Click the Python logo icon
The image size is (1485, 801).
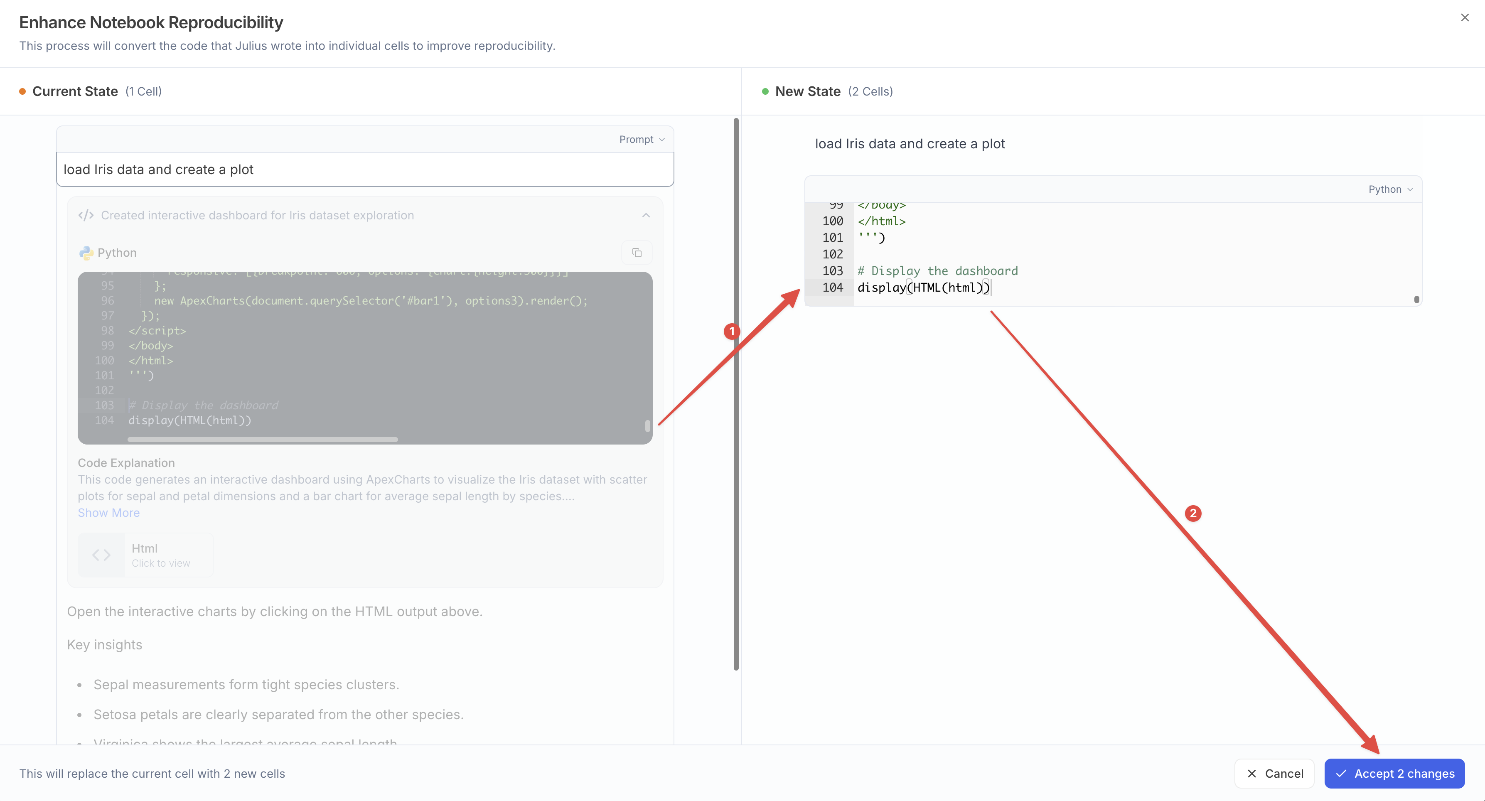[86, 253]
